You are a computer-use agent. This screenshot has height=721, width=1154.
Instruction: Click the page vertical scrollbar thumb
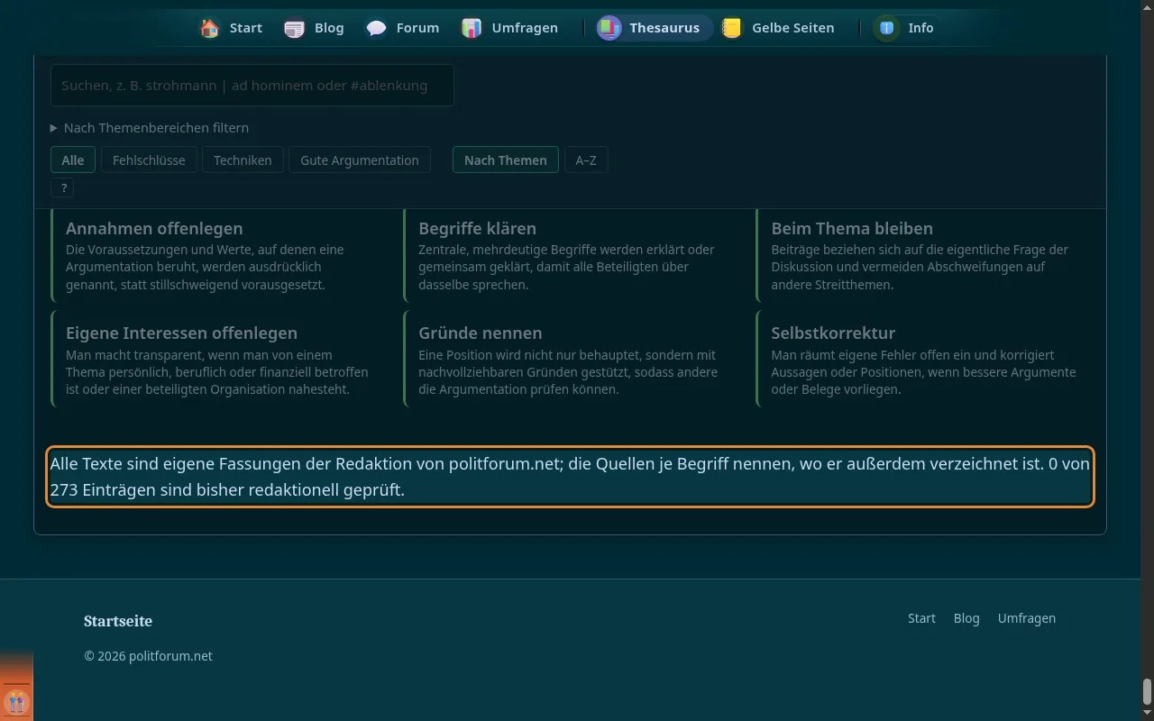[x=1147, y=691]
